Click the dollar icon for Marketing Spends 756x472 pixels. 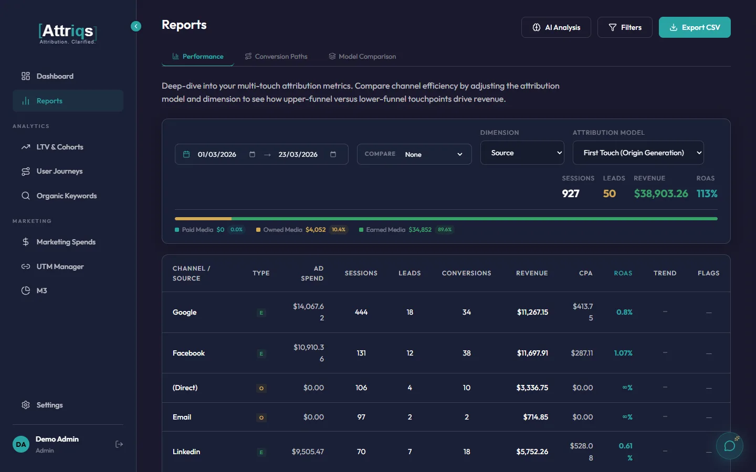[25, 242]
